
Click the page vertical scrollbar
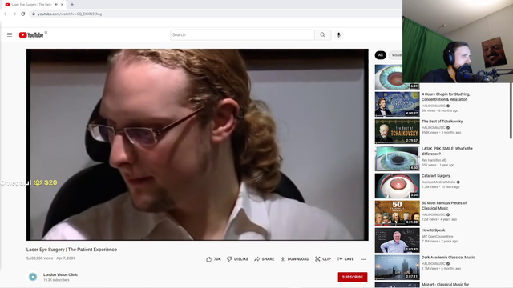click(x=511, y=111)
